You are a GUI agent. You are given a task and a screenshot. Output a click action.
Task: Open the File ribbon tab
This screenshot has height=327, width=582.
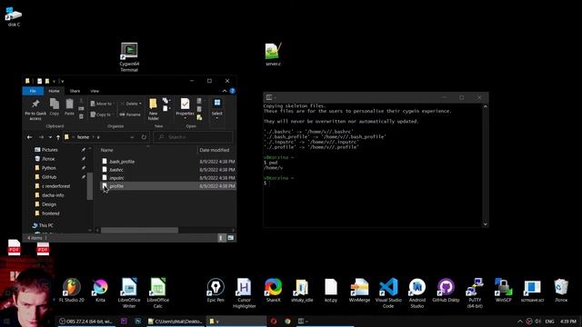point(33,91)
